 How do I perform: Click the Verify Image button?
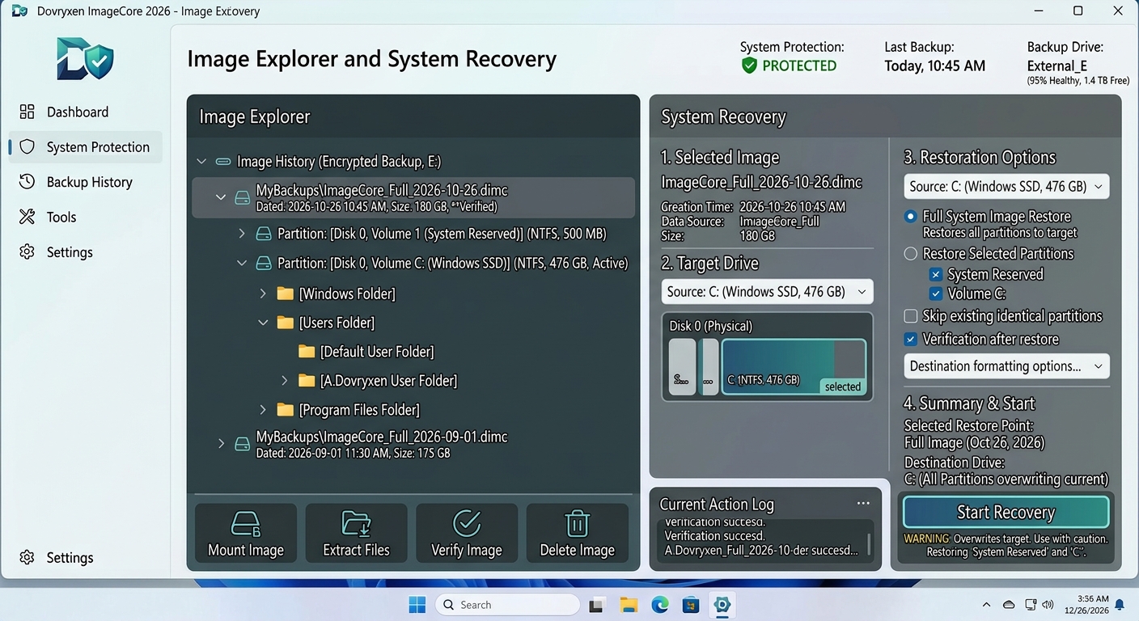(467, 533)
